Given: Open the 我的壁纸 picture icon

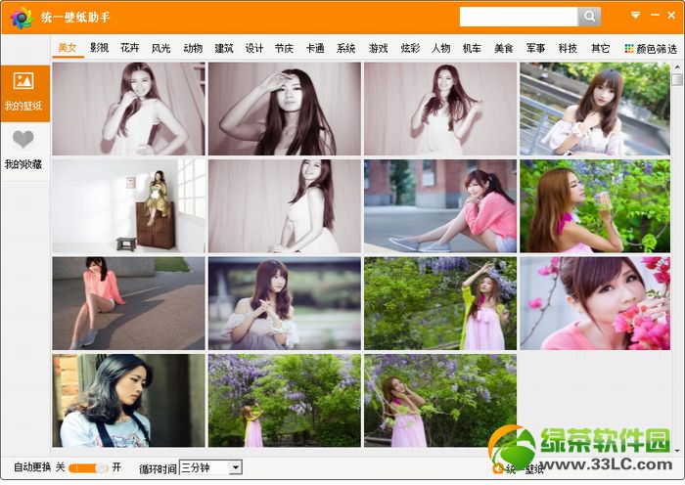Looking at the screenshot, I should [23, 81].
